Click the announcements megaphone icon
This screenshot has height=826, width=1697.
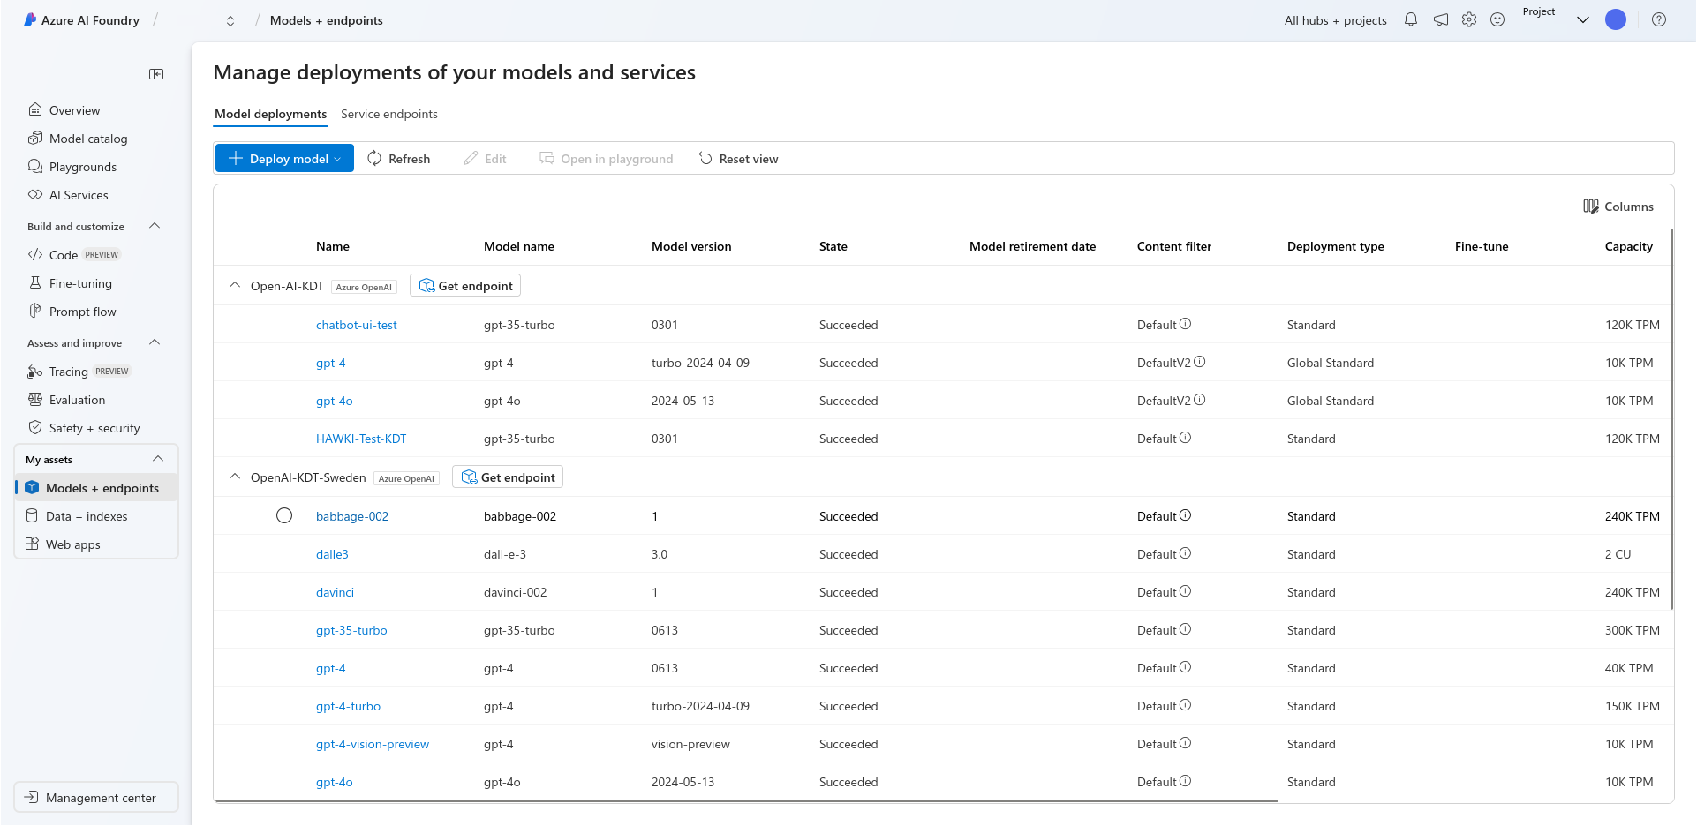click(1441, 19)
